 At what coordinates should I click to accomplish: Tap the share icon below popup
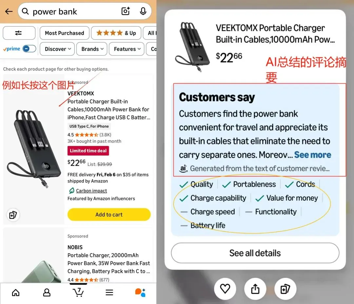point(255,289)
